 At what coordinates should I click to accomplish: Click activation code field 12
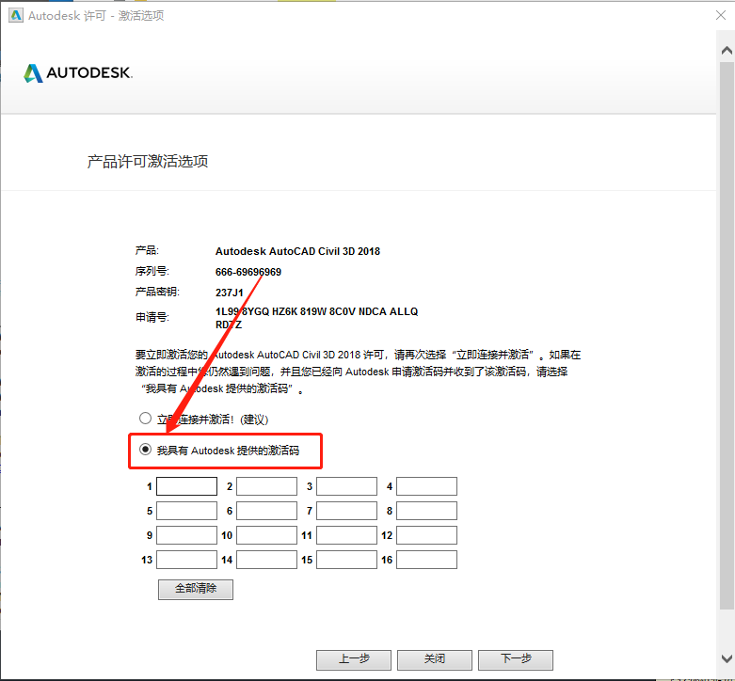click(x=426, y=535)
